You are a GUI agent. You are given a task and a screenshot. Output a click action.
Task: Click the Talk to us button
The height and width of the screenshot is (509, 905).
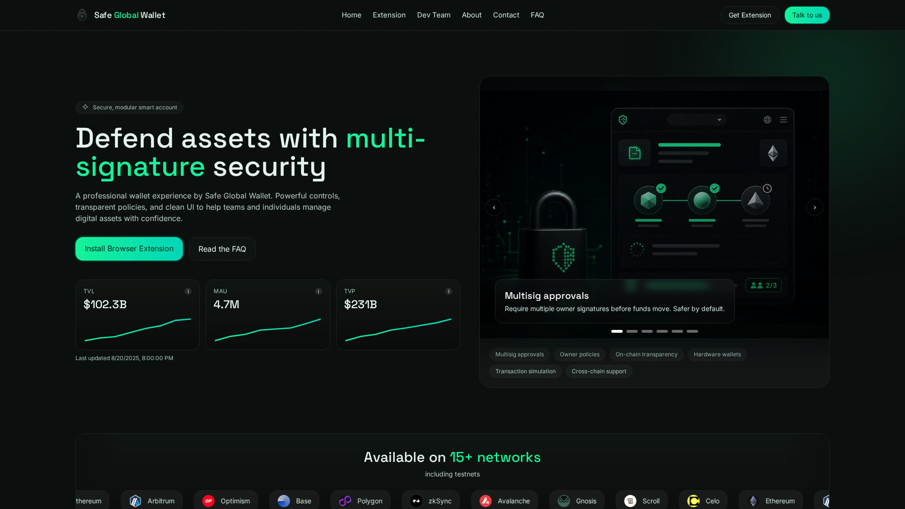coord(807,15)
